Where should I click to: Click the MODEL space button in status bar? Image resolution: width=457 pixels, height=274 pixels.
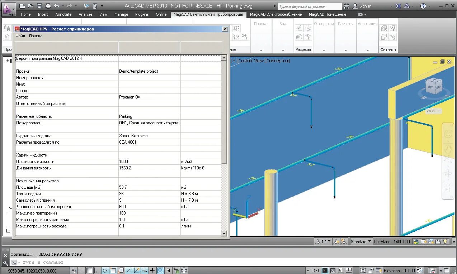(313, 270)
